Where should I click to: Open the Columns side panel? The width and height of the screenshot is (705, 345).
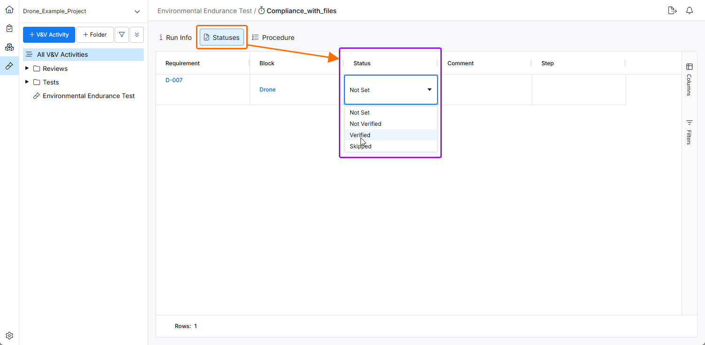coord(689,79)
